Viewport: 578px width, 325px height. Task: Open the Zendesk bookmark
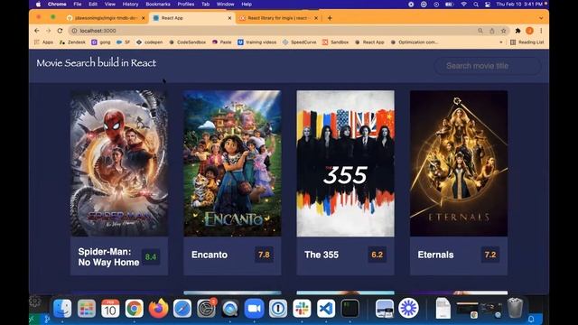click(x=72, y=42)
